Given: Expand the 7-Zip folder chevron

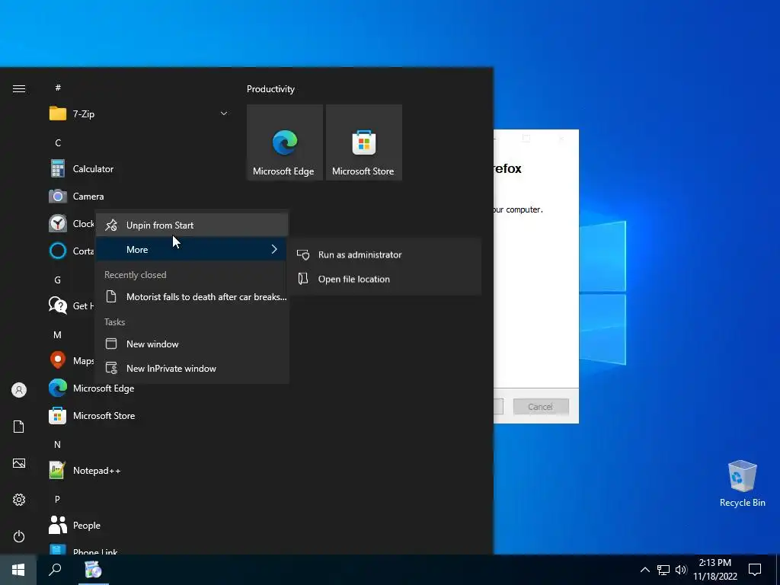Looking at the screenshot, I should (224, 114).
